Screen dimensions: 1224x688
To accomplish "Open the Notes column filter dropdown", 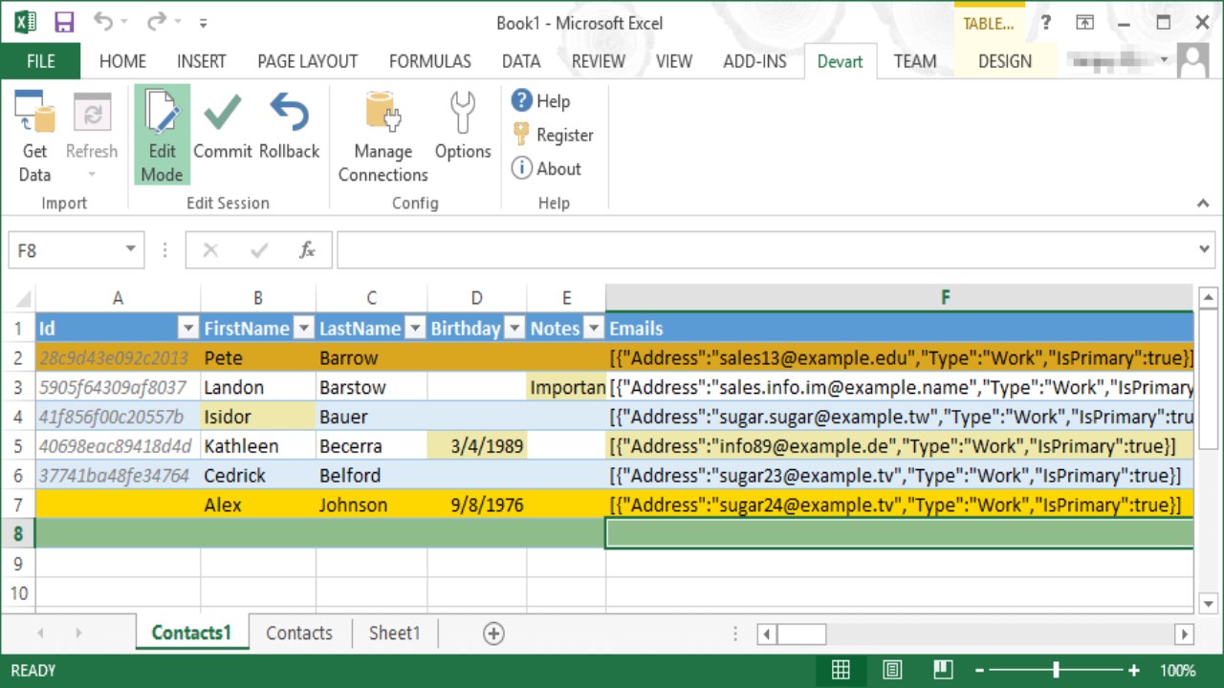I will tap(594, 329).
